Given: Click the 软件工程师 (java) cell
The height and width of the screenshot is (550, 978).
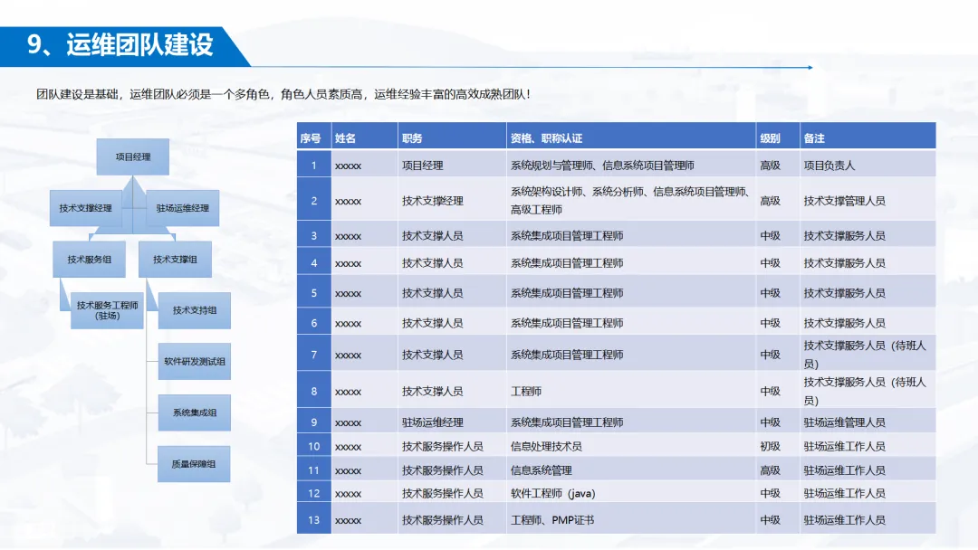Looking at the screenshot, I should pyautogui.click(x=631, y=493).
